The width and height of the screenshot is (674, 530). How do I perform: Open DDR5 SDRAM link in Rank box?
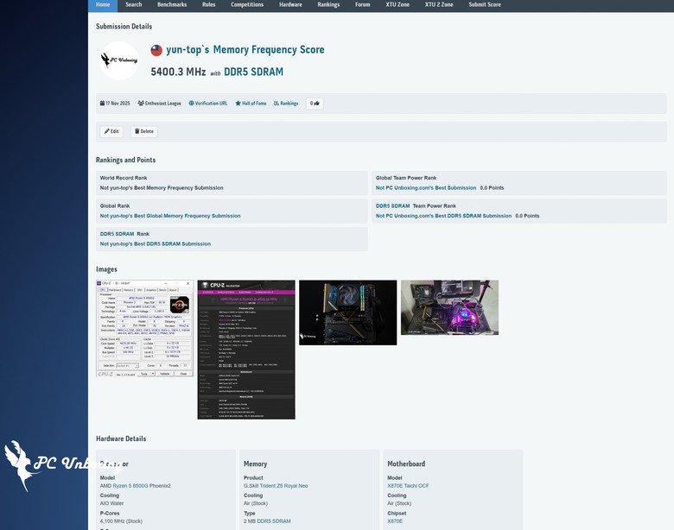pyautogui.click(x=117, y=234)
